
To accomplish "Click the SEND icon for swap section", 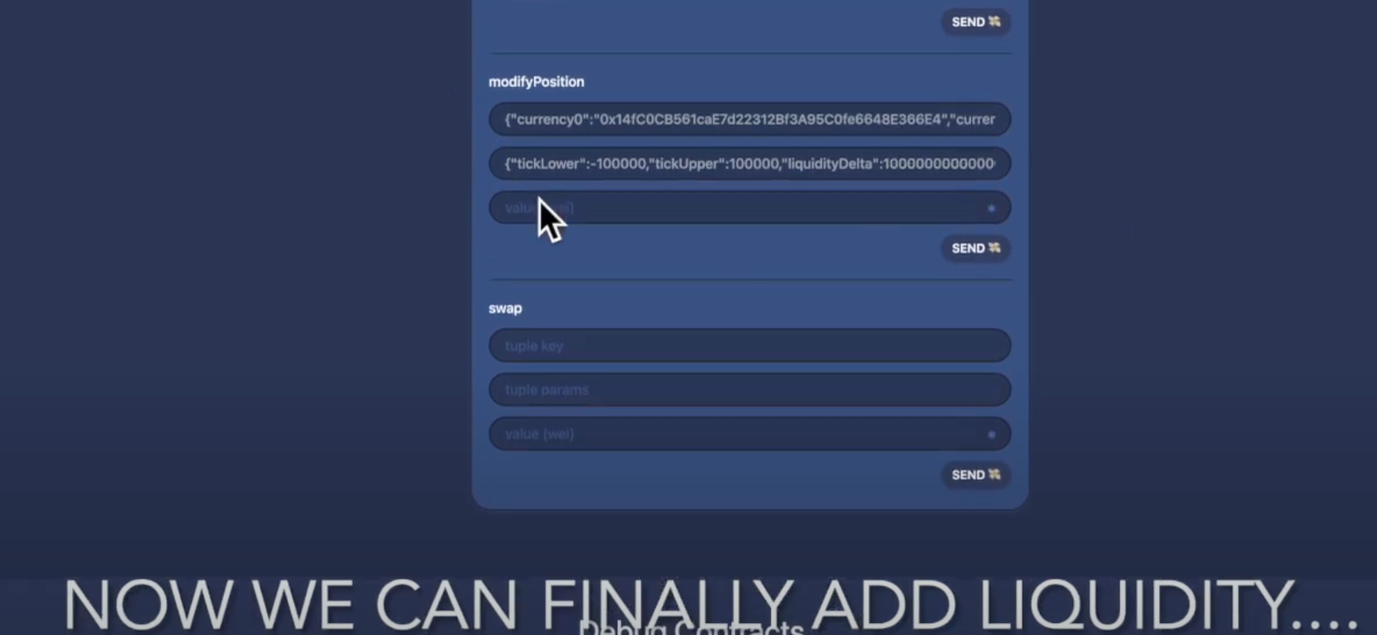I will pos(973,475).
